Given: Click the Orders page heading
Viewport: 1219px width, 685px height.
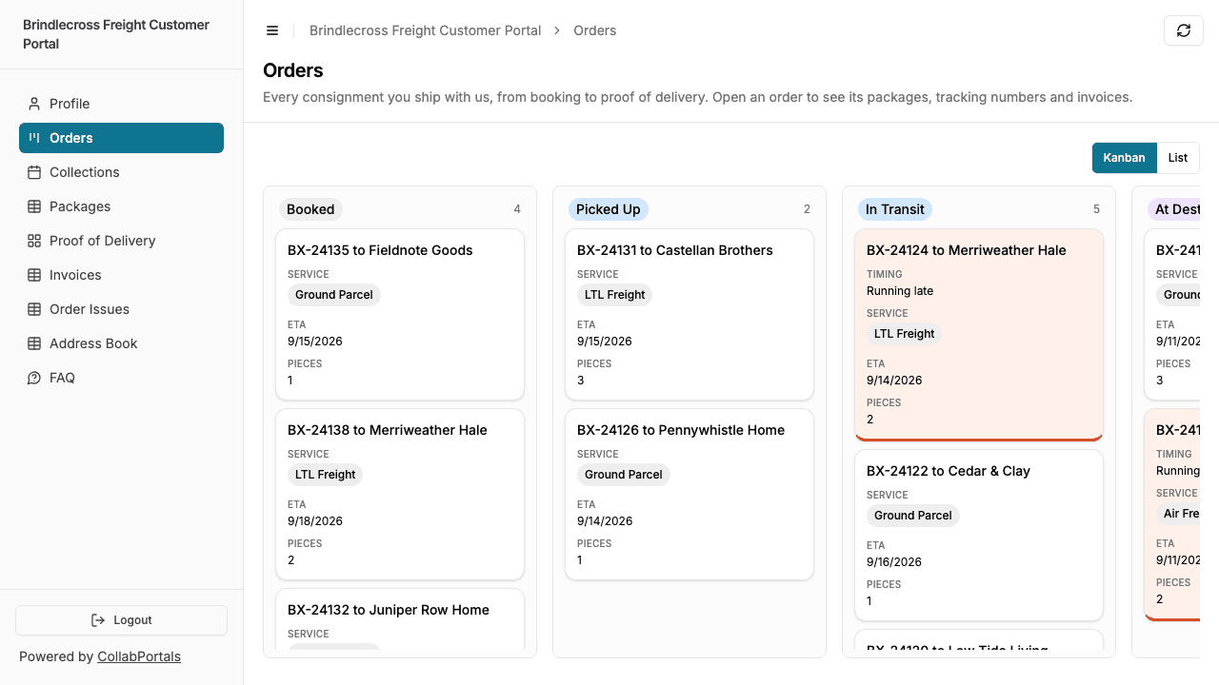Looking at the screenshot, I should coord(293,70).
